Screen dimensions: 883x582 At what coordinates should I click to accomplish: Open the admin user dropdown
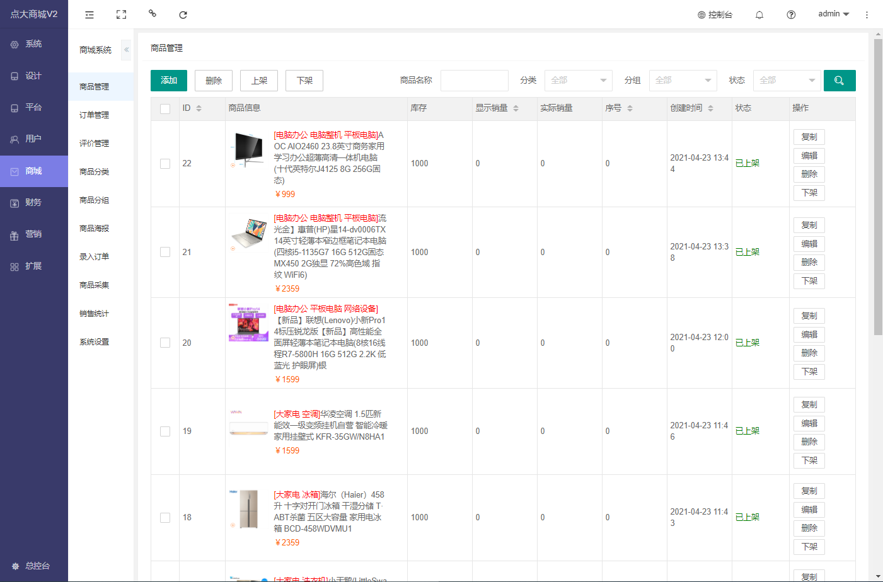[x=833, y=14]
